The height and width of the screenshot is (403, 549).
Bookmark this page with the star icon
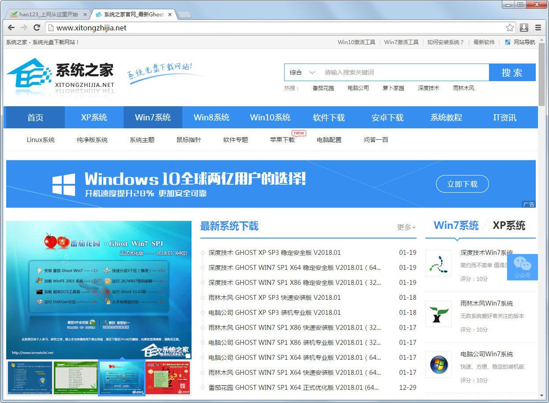click(x=510, y=28)
